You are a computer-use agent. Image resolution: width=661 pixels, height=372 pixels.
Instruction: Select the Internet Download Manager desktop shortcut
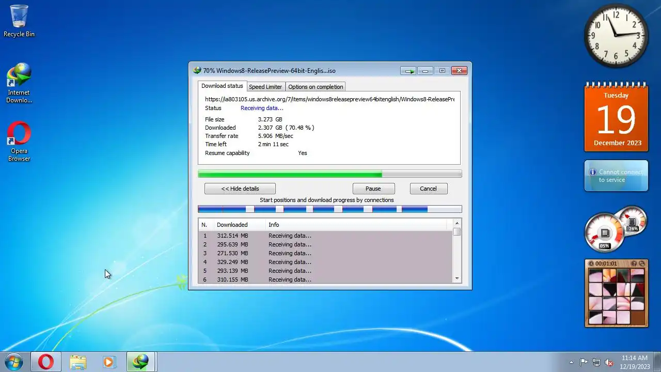(x=19, y=83)
